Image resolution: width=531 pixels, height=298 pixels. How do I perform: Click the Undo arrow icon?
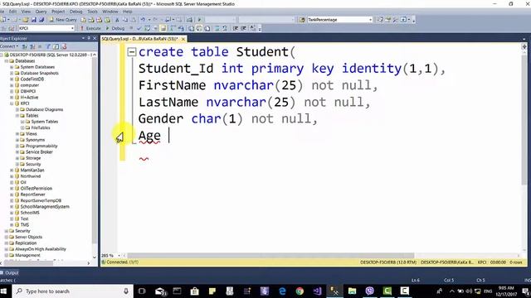(143, 20)
